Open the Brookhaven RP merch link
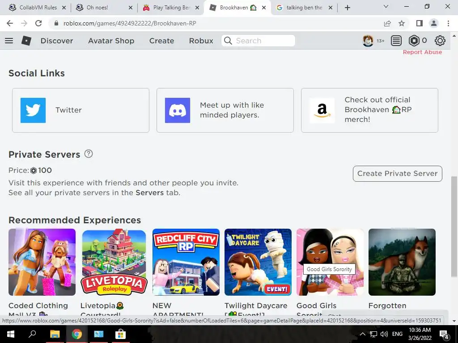Image resolution: width=458 pixels, height=343 pixels. click(x=369, y=110)
